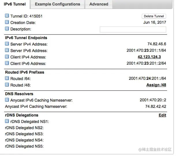This screenshot has height=156, width=176.
Task: Click the client IPv4 address 42.123.124.3 link
Action: pos(149,57)
